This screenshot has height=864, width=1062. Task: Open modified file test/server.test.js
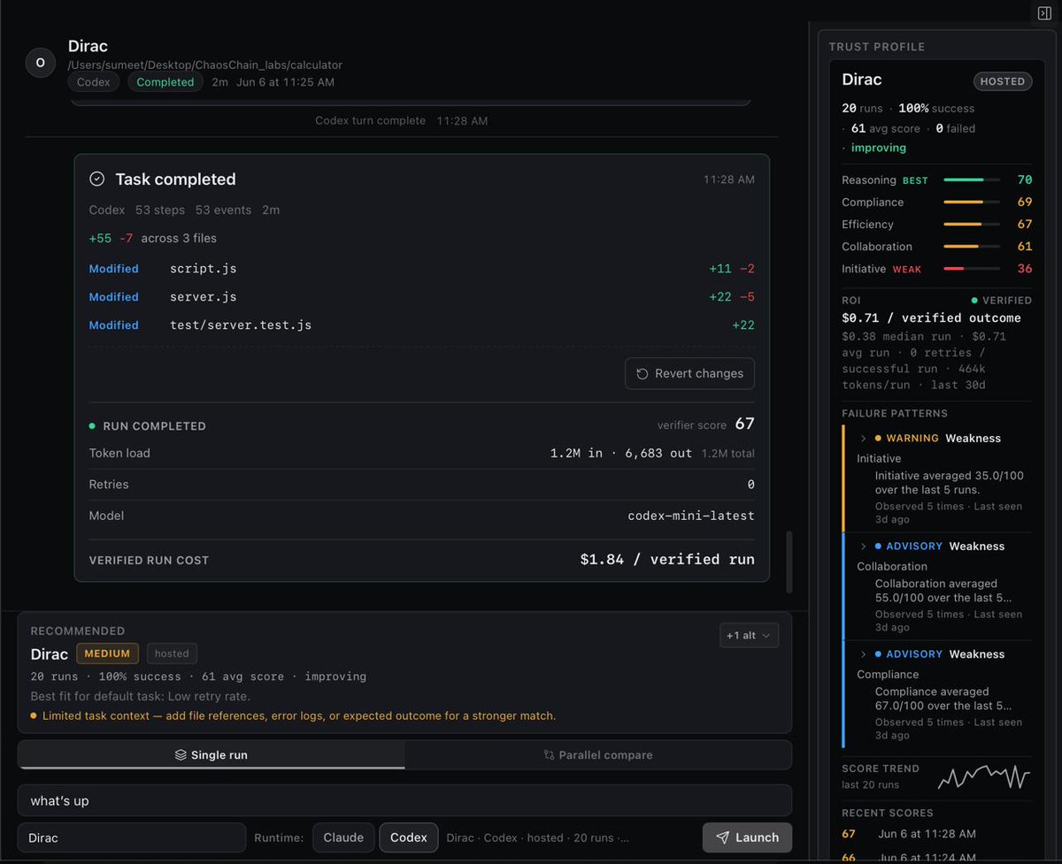pos(241,325)
